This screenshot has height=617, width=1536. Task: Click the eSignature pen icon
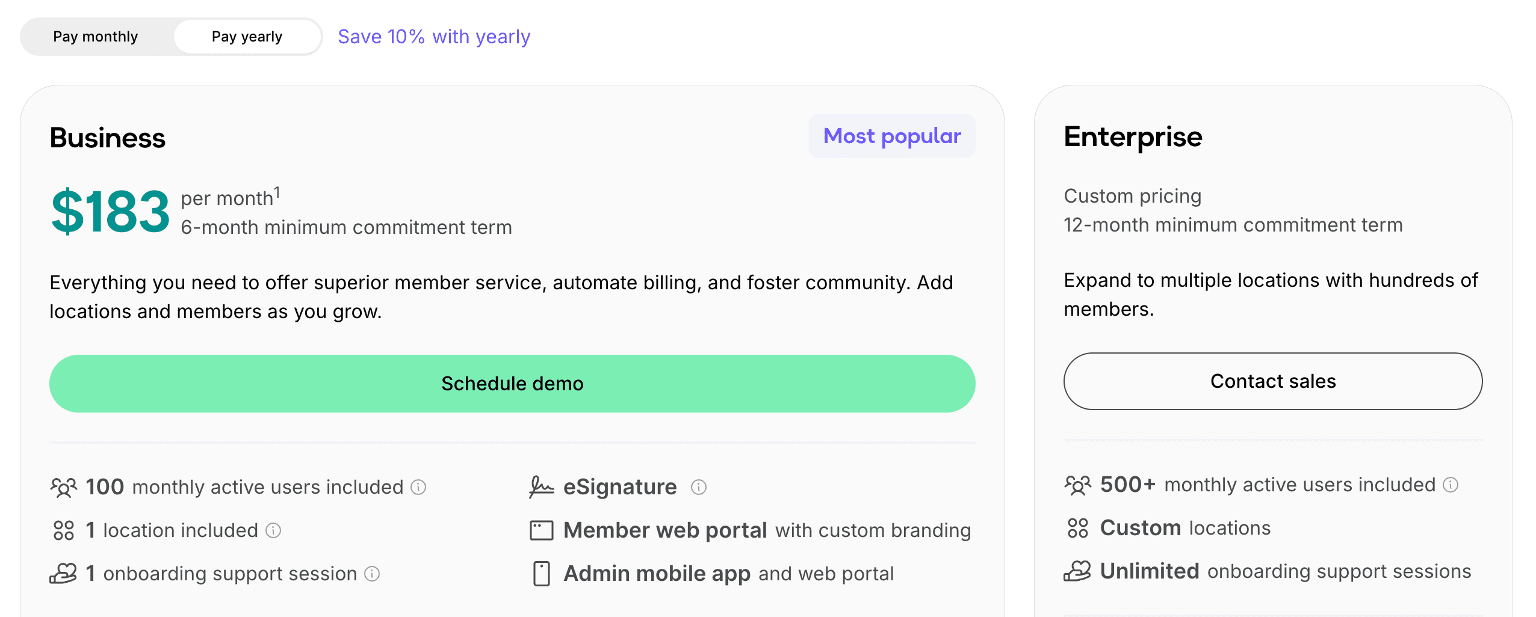(541, 487)
